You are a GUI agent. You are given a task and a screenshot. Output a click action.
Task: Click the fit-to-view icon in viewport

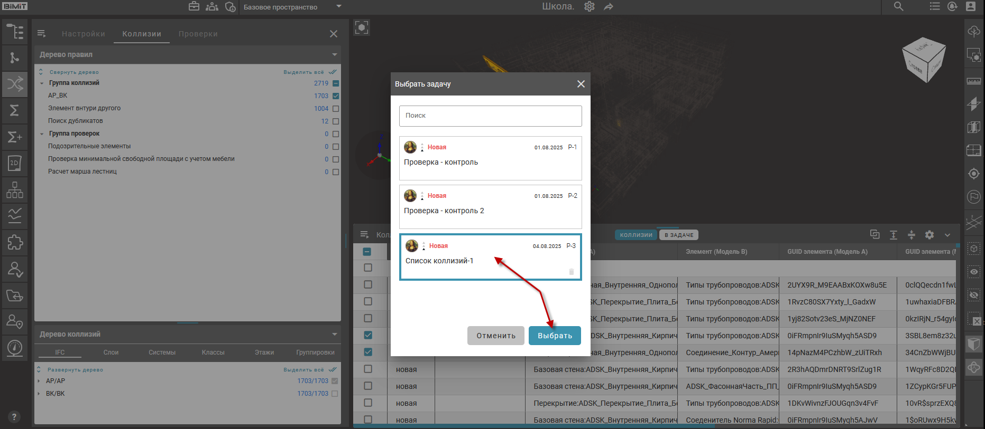pos(362,27)
